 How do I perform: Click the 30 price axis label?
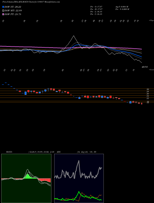point(148,89)
